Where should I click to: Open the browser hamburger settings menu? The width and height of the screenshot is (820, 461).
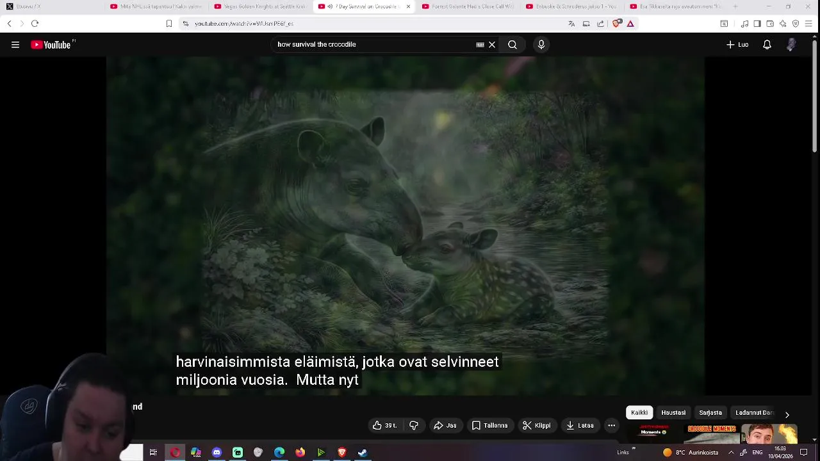point(808,24)
